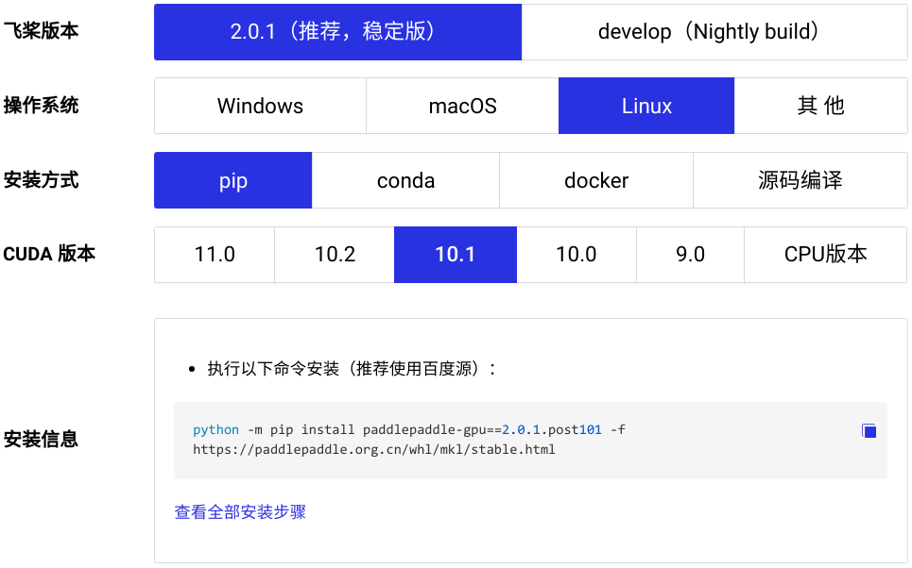Select CUDA version 10.2
The height and width of the screenshot is (568, 912).
(335, 255)
